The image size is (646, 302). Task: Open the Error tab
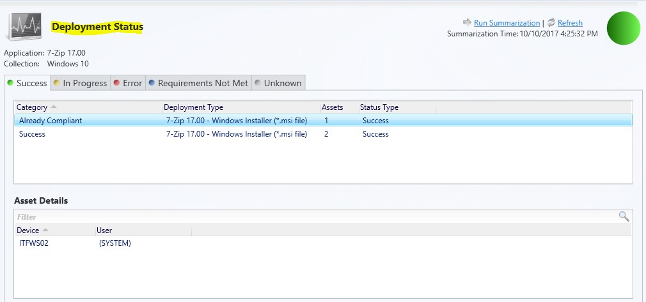[x=128, y=83]
